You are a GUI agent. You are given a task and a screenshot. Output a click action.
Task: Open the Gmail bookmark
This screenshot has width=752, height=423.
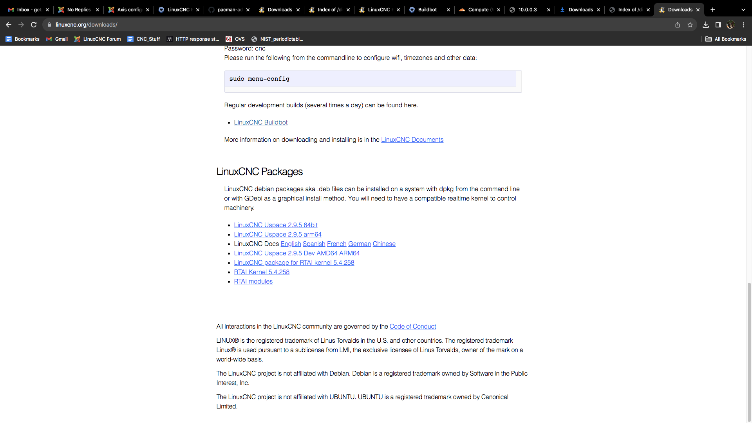pyautogui.click(x=57, y=39)
